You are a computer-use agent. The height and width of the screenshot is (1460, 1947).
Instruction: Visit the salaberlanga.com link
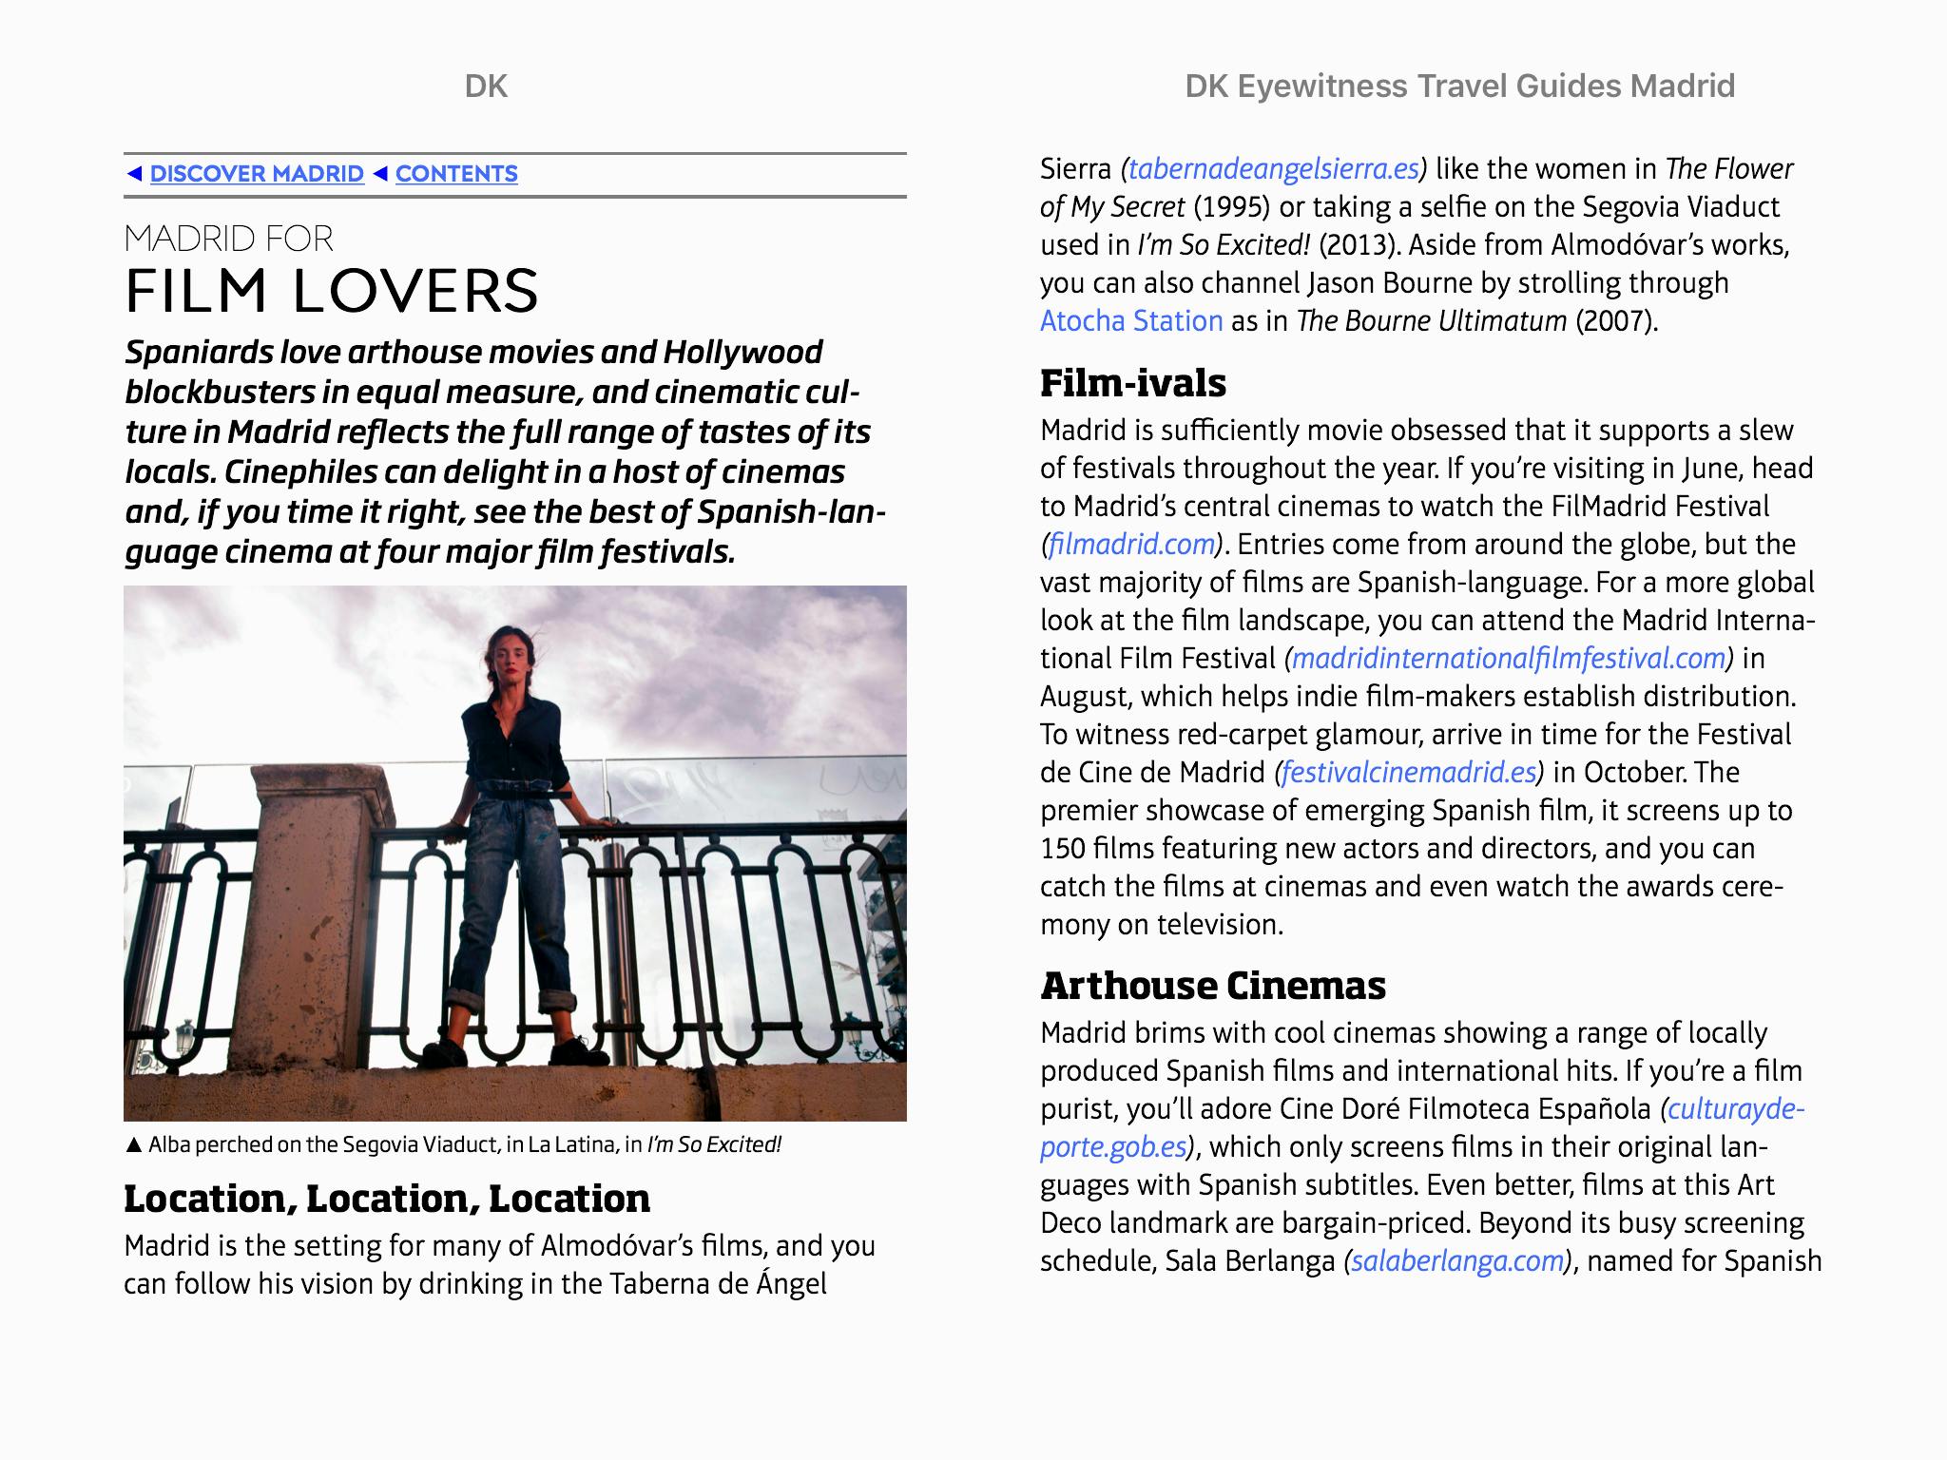click(1456, 1261)
